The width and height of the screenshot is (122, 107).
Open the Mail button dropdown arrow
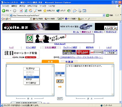(x=77, y=11)
